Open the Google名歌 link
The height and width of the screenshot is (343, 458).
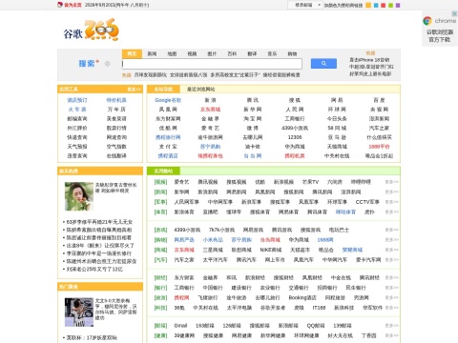tap(168, 100)
